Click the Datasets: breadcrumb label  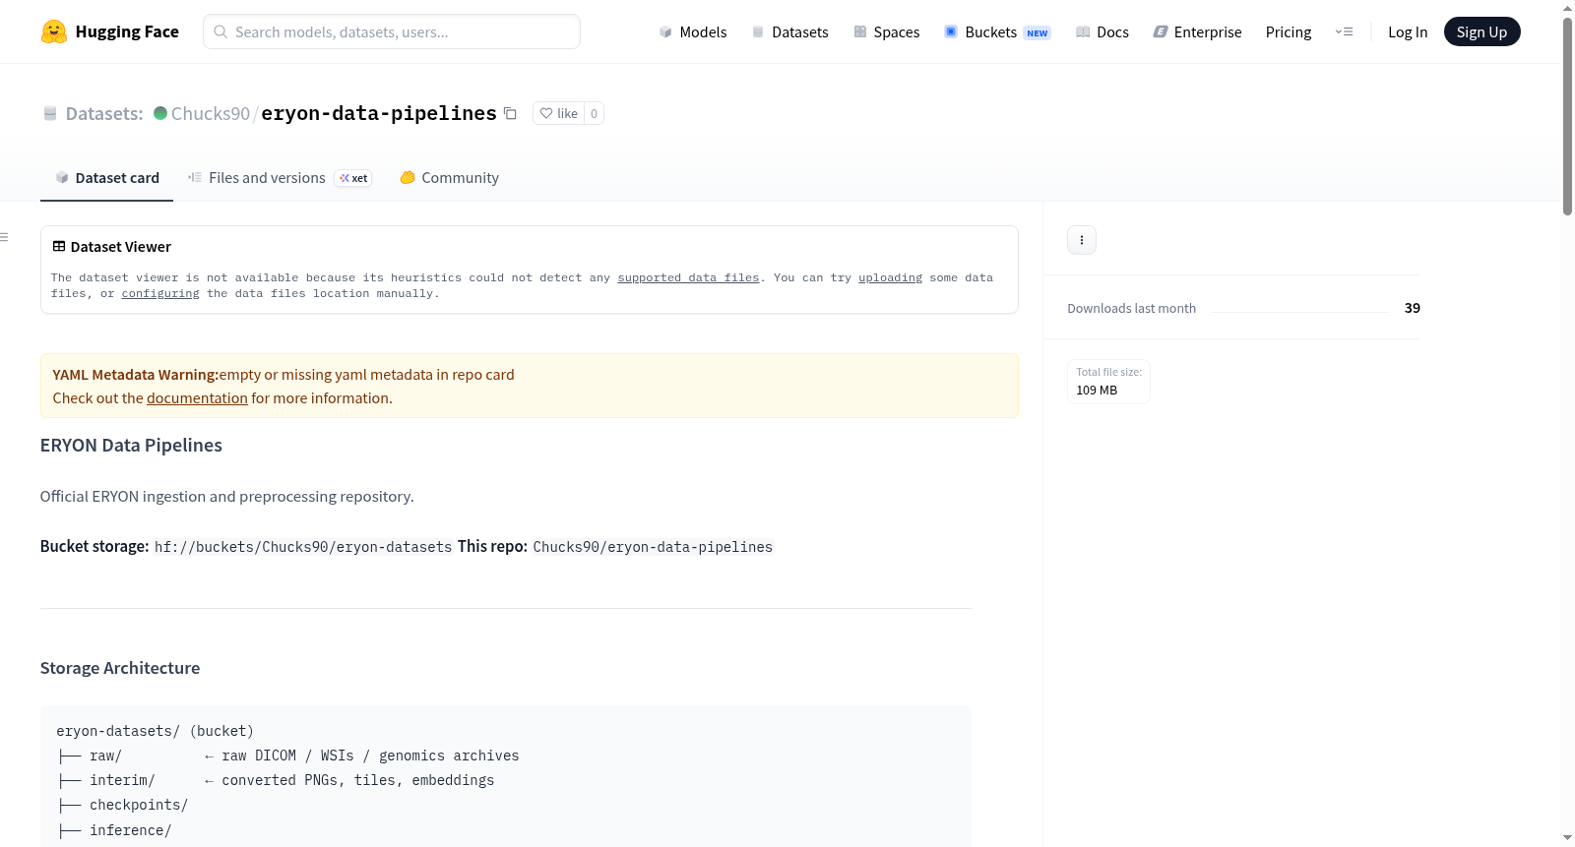coord(104,113)
